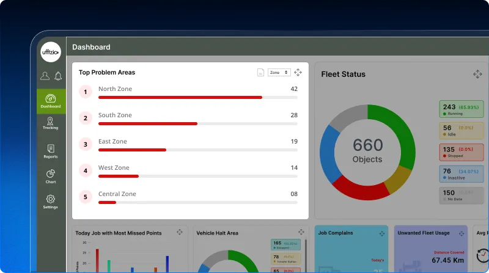The image size is (489, 273).
Task: Click rank badge 5
Action: 86,197
